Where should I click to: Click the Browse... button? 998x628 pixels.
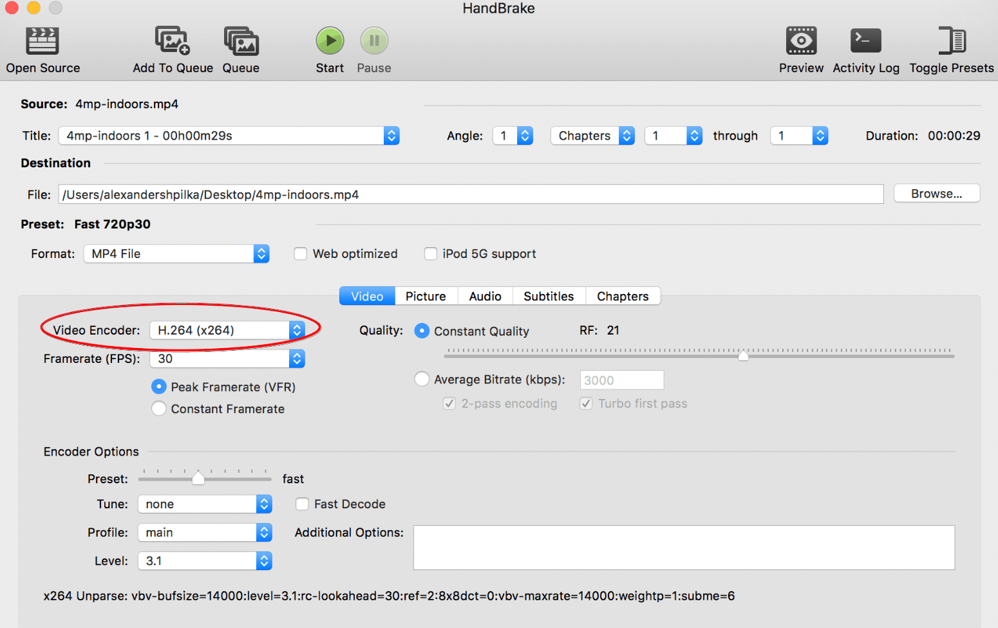pyautogui.click(x=937, y=194)
